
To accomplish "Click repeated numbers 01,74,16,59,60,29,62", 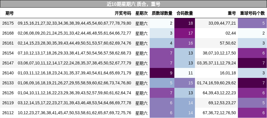I will [x=216, y=83].
